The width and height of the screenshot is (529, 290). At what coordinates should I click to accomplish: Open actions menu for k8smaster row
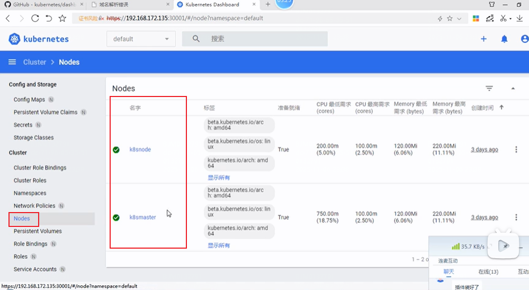pyautogui.click(x=516, y=217)
